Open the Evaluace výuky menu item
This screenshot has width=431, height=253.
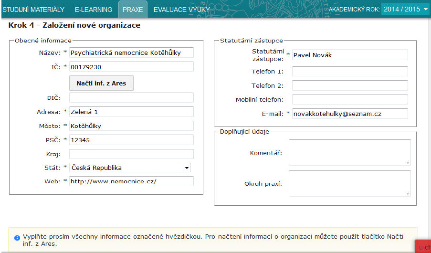[x=182, y=10]
